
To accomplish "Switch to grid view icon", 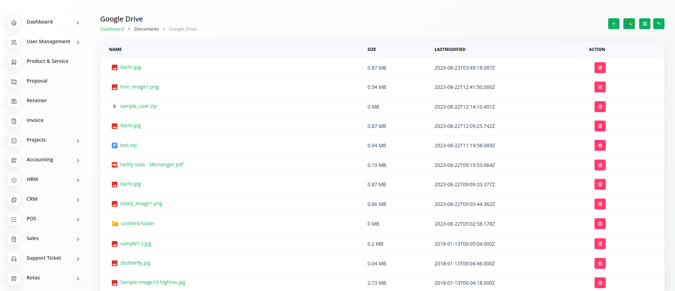I will coord(644,24).
